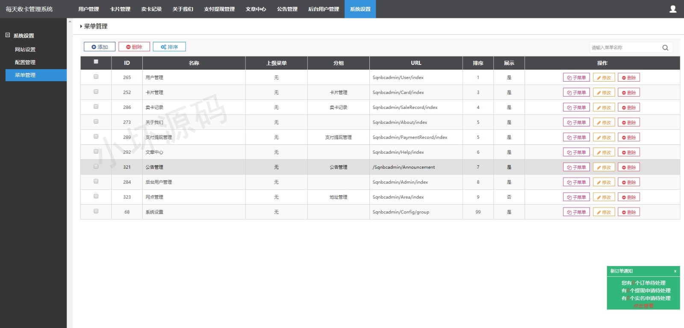
Task: Check the box for row 289 支付提现管理
Action: point(96,137)
